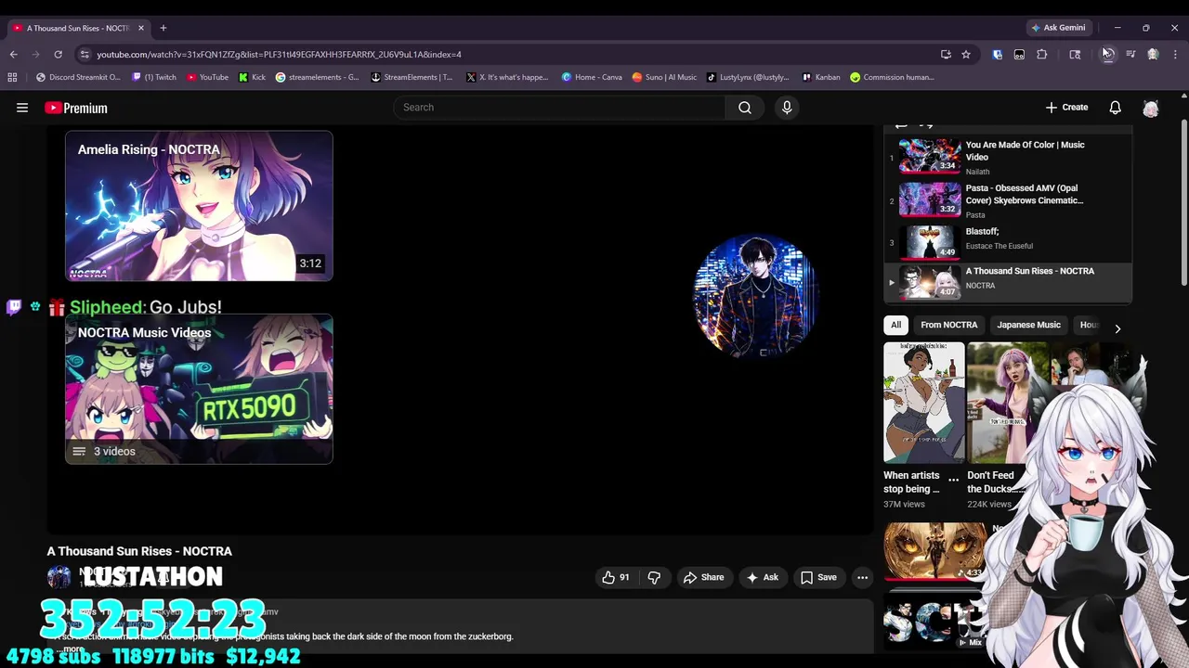This screenshot has width=1189, height=668.
Task: Go back in browser history
Action: pyautogui.click(x=13, y=55)
